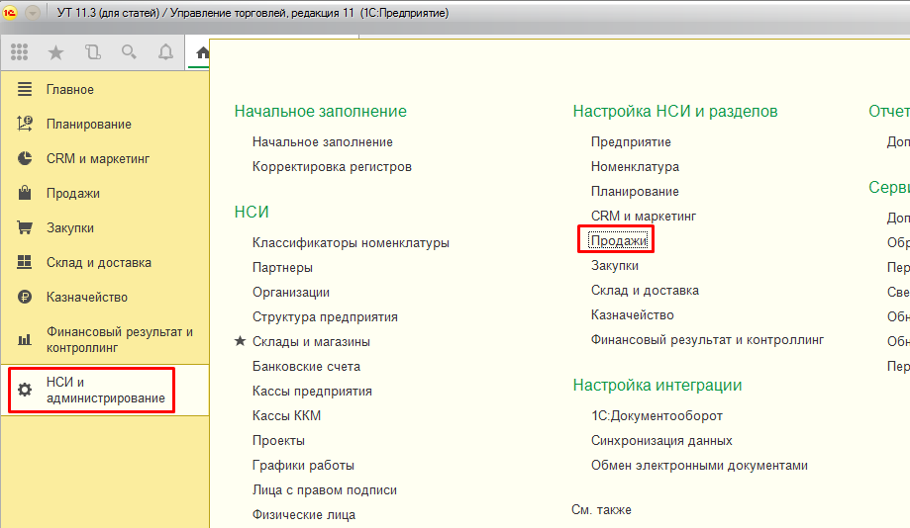The height and width of the screenshot is (528, 910).
Task: Open Favorites star in top toolbar
Action: tap(56, 52)
